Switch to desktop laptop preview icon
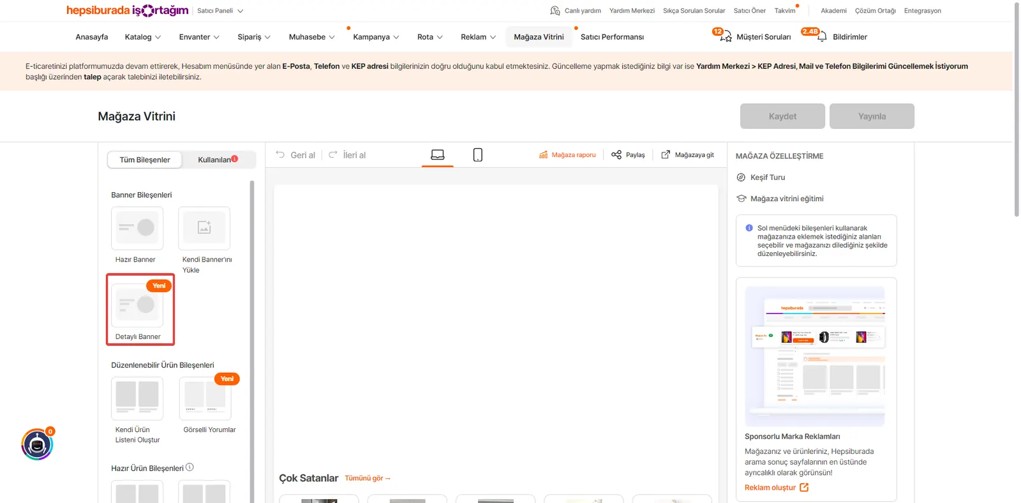The height and width of the screenshot is (503, 1021). pos(437,154)
